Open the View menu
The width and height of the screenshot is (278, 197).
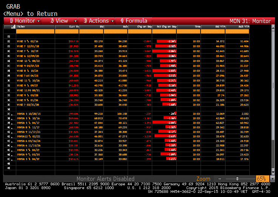point(59,21)
